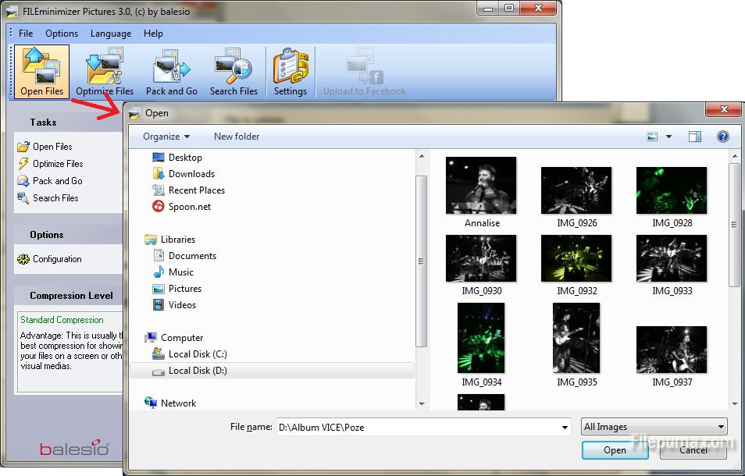
Task: Open the All Images file type dropdown
Action: coord(654,427)
